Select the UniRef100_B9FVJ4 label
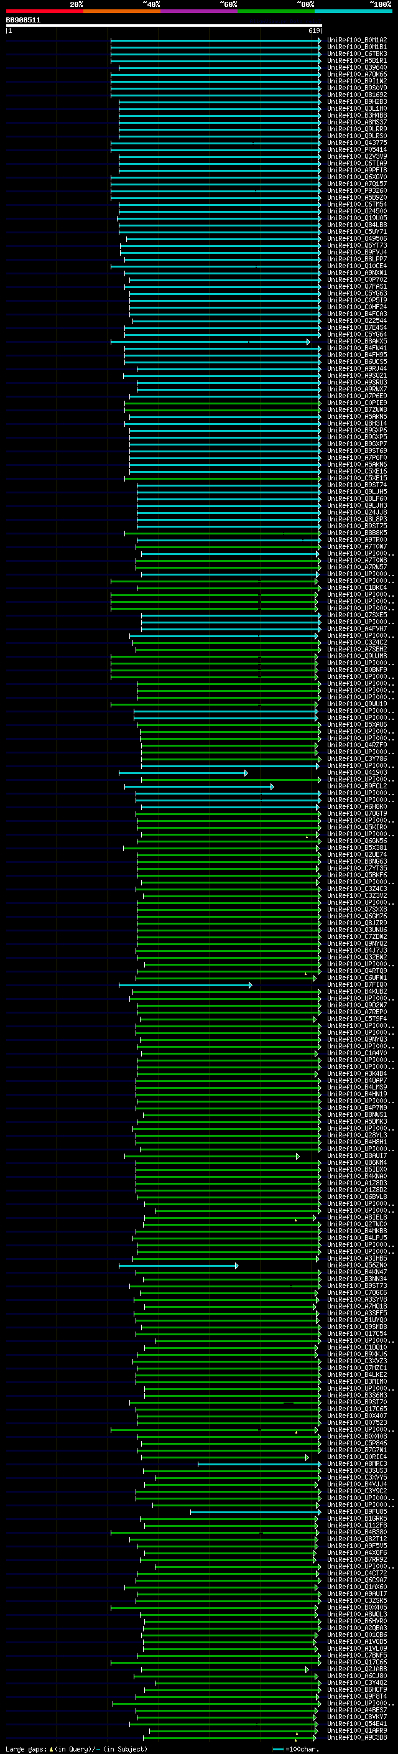The height and width of the screenshot is (1754, 398). point(357,253)
